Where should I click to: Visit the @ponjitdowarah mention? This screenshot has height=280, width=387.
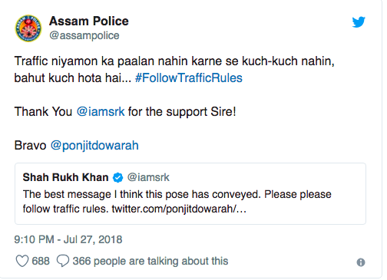pyautogui.click(x=94, y=146)
